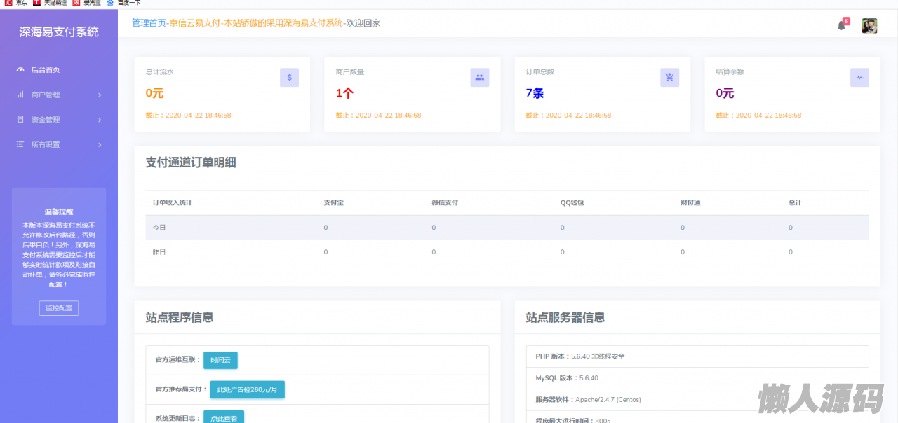Click the 时间云 button
The width and height of the screenshot is (898, 423).
[x=220, y=360]
